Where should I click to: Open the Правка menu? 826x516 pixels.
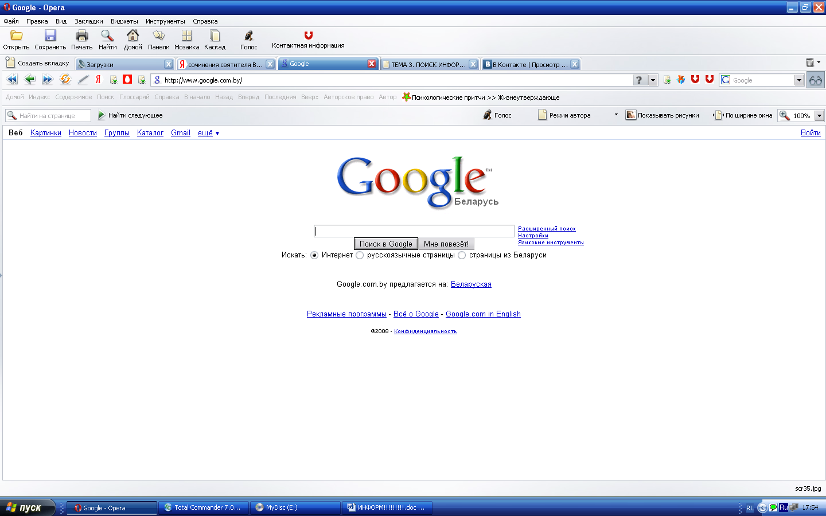click(x=37, y=21)
